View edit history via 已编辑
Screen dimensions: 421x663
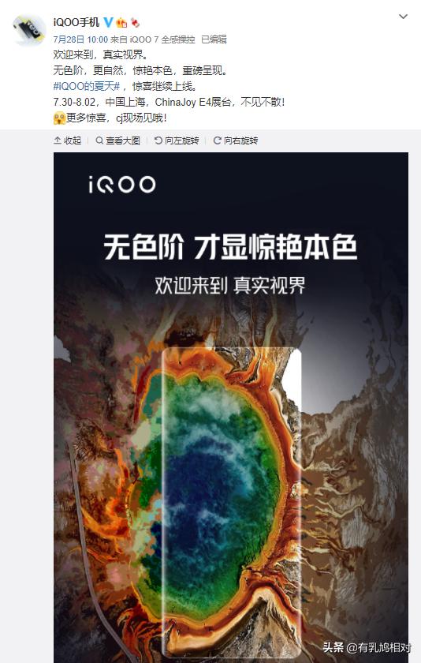(x=214, y=39)
